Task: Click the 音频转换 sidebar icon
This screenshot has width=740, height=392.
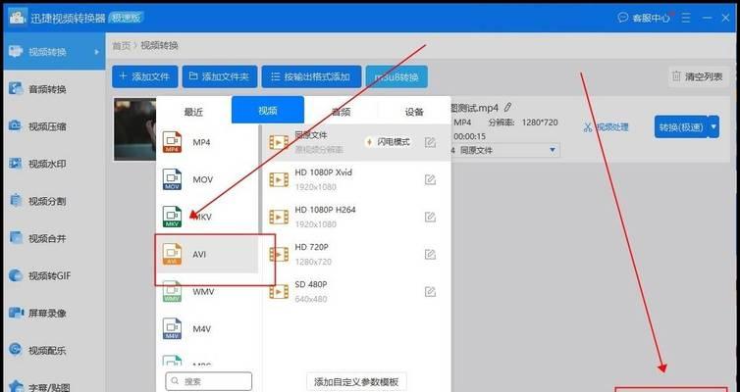Action: click(x=16, y=88)
